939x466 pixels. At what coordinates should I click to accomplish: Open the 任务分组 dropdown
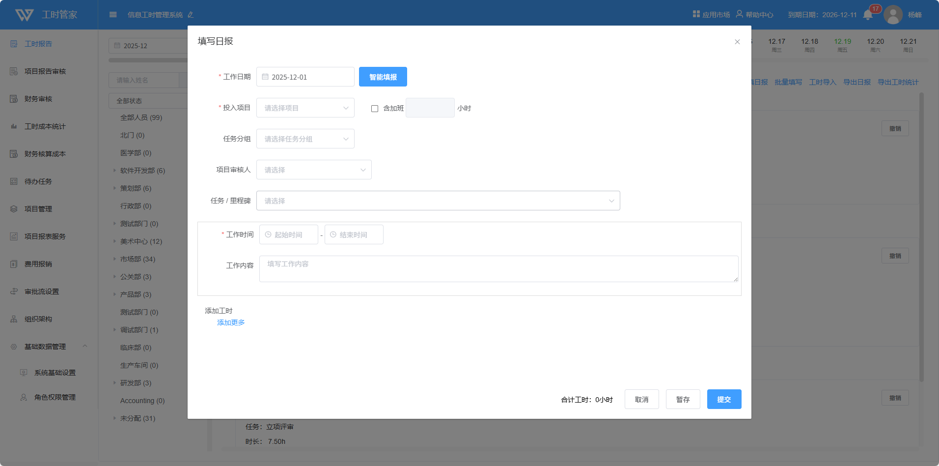(305, 139)
